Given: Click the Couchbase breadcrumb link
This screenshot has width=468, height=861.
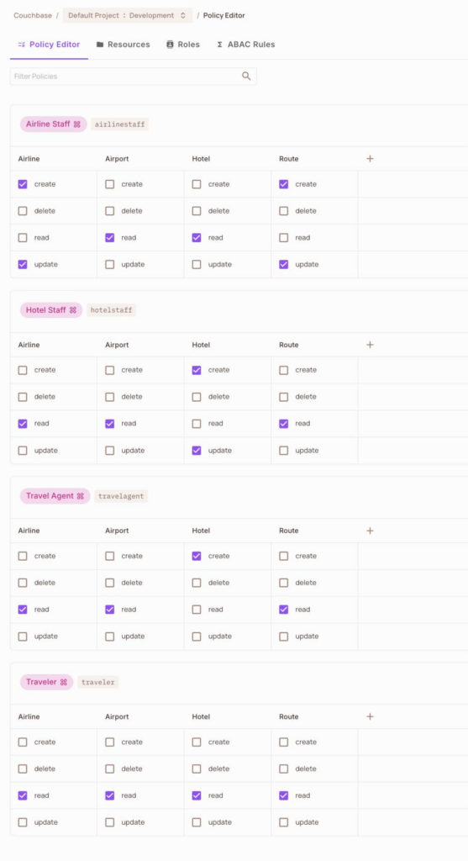Looking at the screenshot, I should [33, 15].
